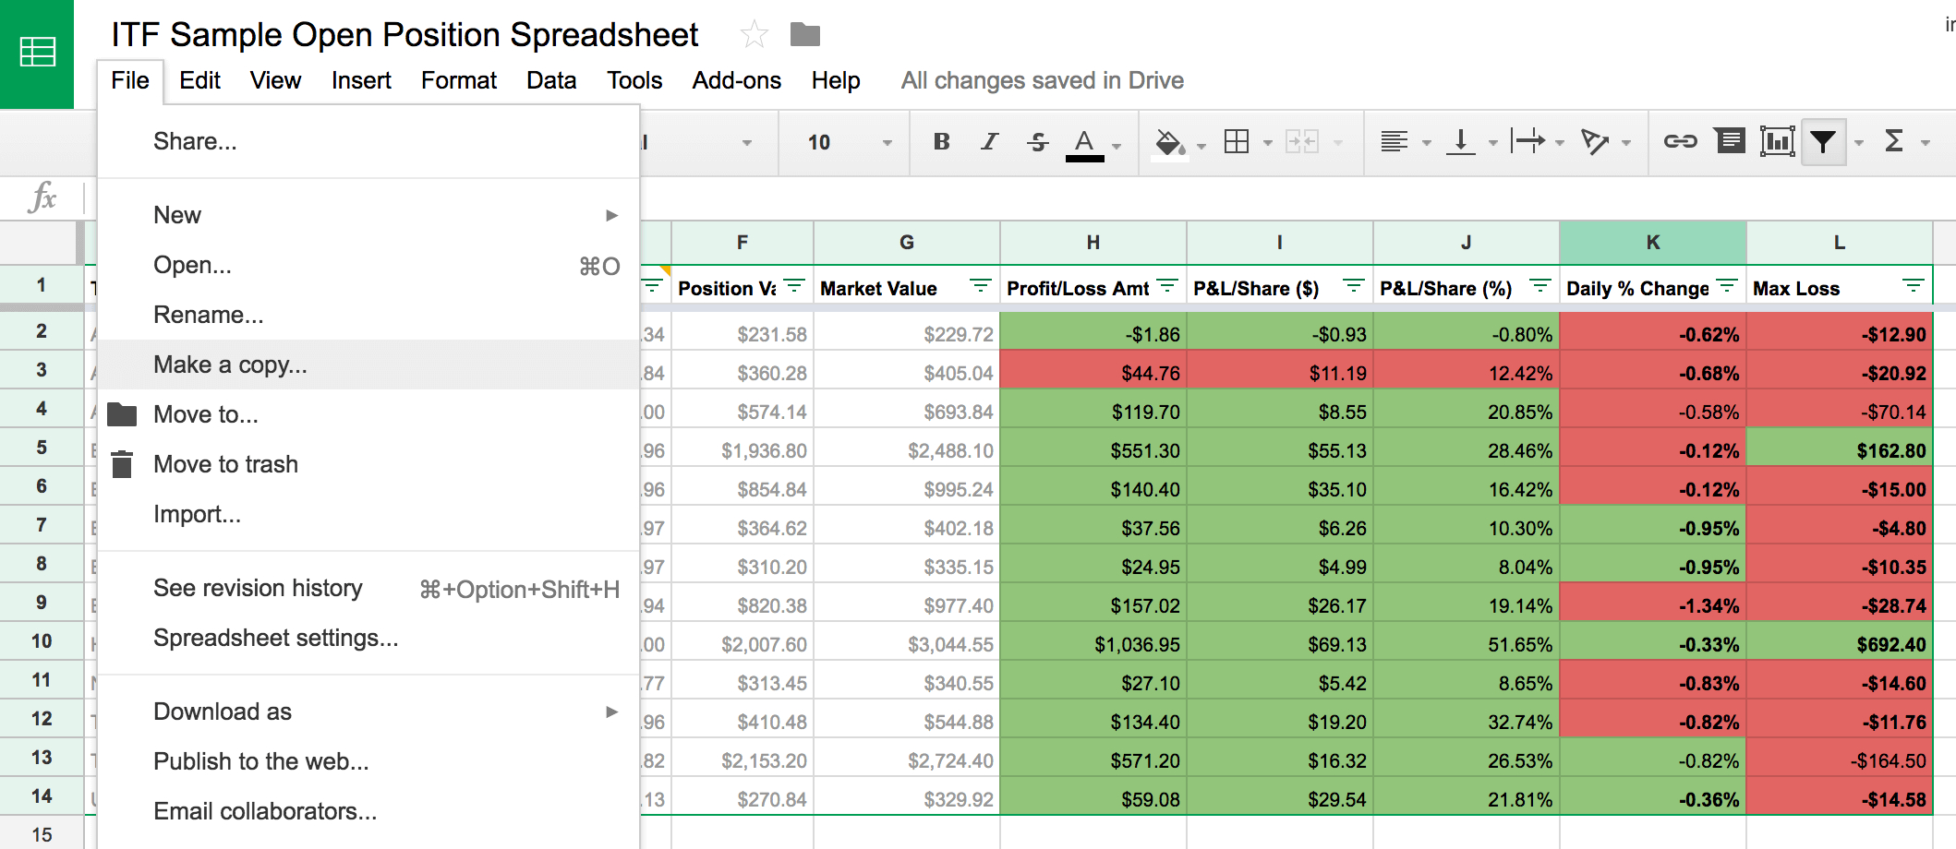Open the Data menu
This screenshot has height=849, width=1956.
[550, 80]
